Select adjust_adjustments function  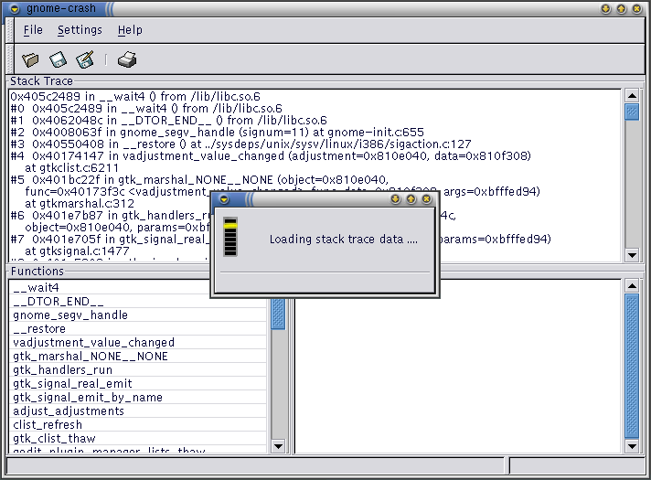click(138, 411)
